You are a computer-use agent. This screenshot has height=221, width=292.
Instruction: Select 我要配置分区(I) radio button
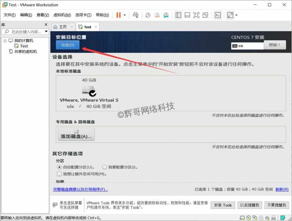tap(105, 167)
